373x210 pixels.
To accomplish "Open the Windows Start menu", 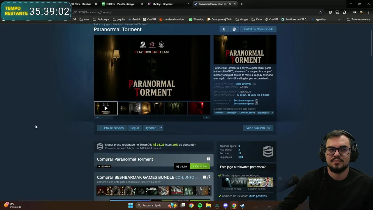I will pos(131,205).
